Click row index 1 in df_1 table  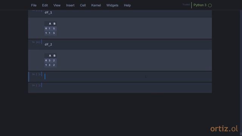[46, 33]
